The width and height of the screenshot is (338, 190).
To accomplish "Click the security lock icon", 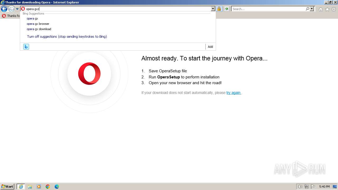I will [219, 9].
